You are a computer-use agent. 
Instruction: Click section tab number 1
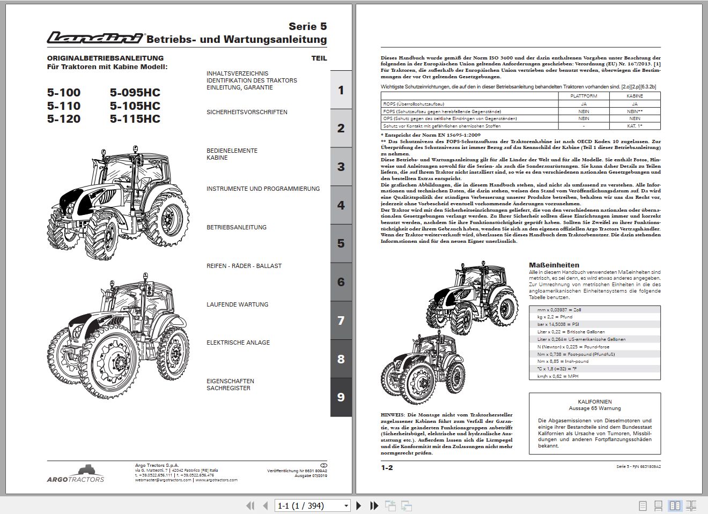click(341, 90)
